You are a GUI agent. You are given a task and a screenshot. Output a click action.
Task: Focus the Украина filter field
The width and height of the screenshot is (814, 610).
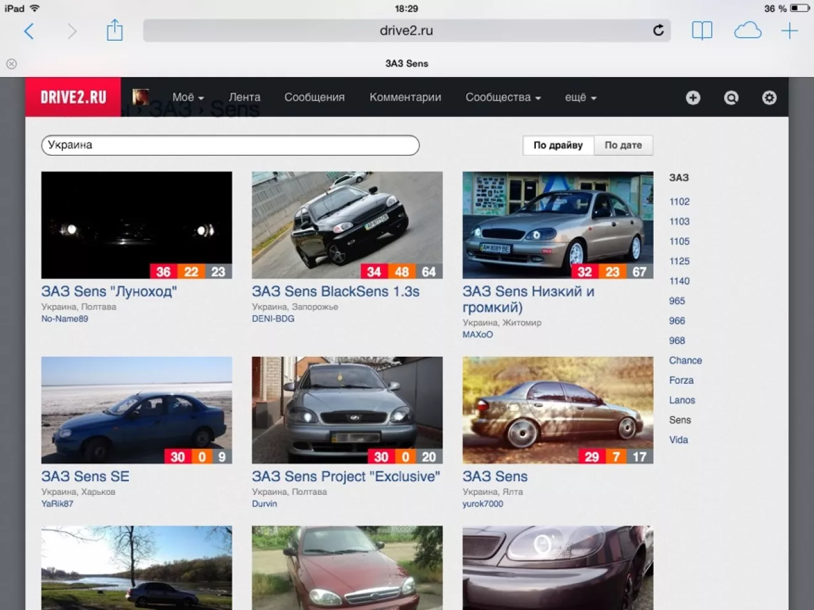tap(230, 145)
